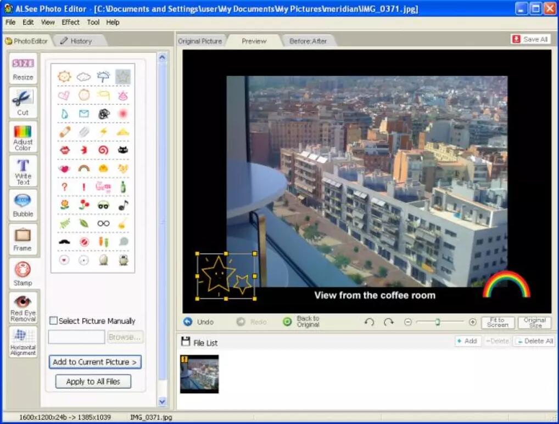The image size is (559, 424).
Task: Select the Cut scissors tool
Action: click(x=23, y=103)
